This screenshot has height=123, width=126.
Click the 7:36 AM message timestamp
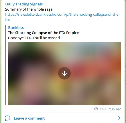point(115,109)
